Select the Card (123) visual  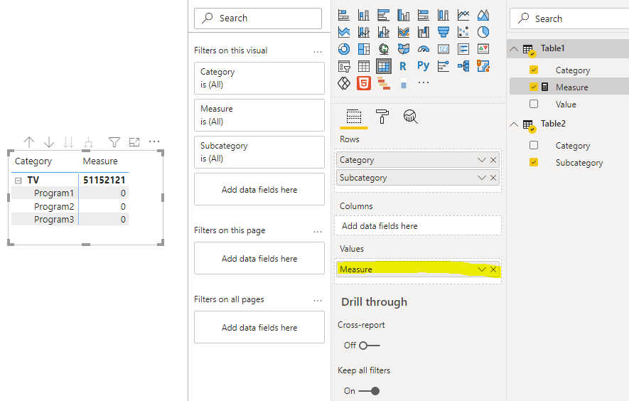[x=443, y=49]
